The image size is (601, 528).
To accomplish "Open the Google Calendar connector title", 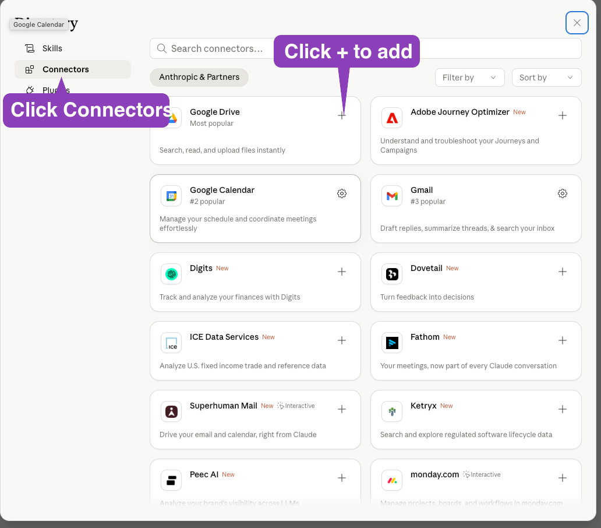I will 222,190.
